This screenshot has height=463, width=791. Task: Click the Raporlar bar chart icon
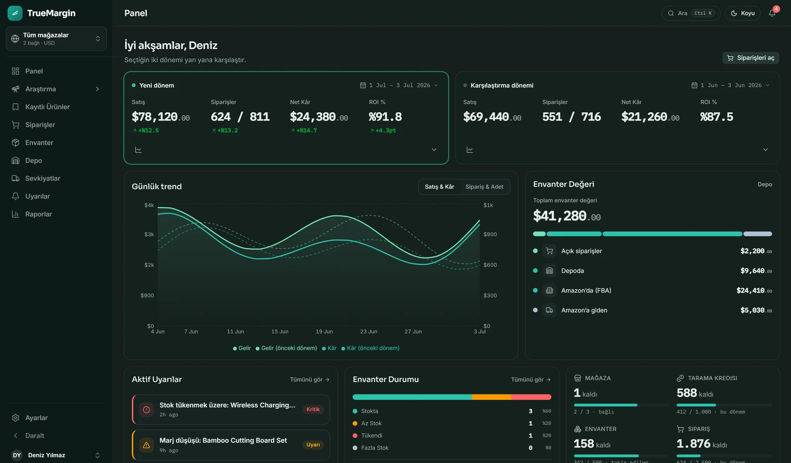pos(15,214)
